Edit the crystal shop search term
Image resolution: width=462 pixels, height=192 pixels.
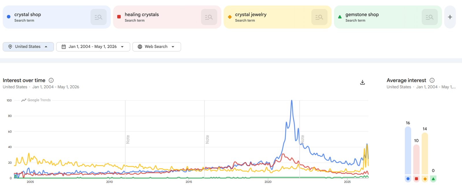pyautogui.click(x=28, y=14)
